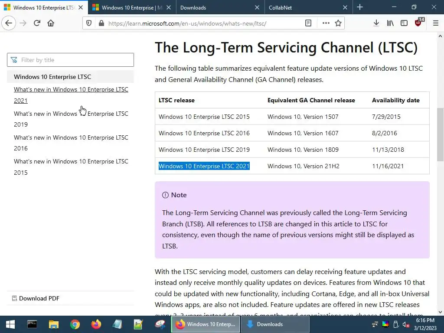
Task: Click the 11/13/2018 availability date
Action: (x=388, y=150)
